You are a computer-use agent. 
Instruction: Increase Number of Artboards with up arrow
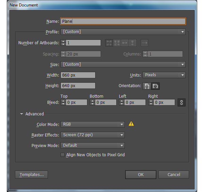click(63, 41)
